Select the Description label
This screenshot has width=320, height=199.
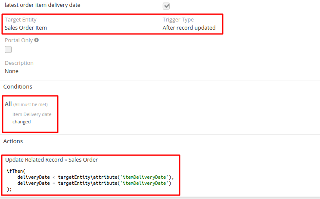click(x=19, y=63)
